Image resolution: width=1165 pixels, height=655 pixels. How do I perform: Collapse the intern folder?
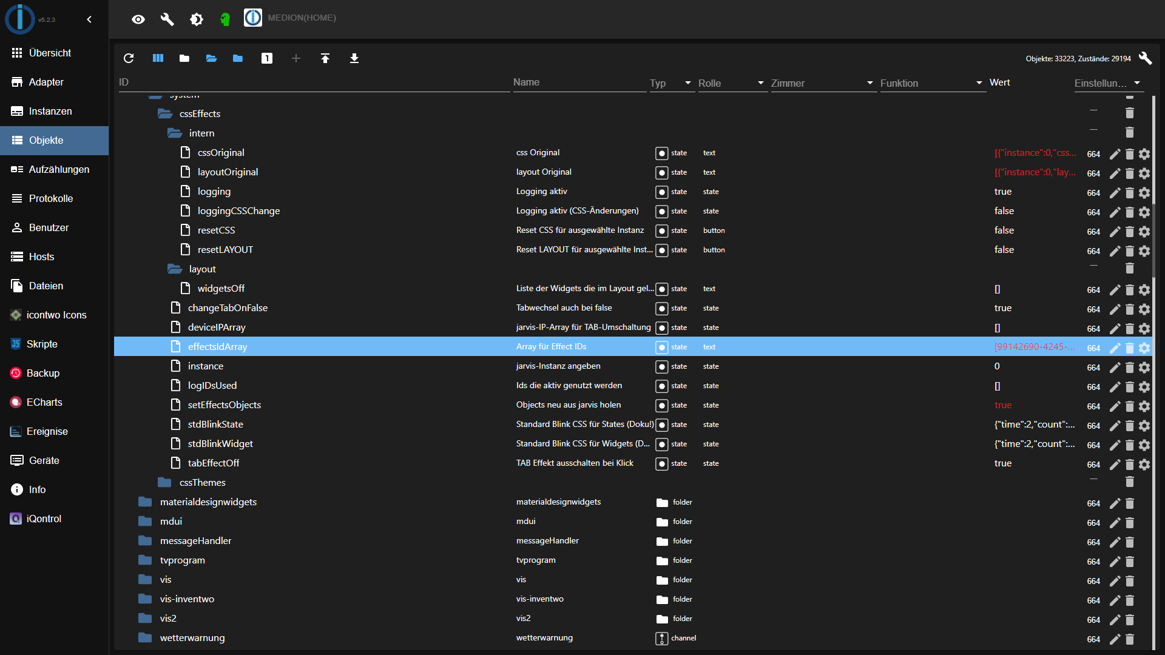click(x=175, y=133)
